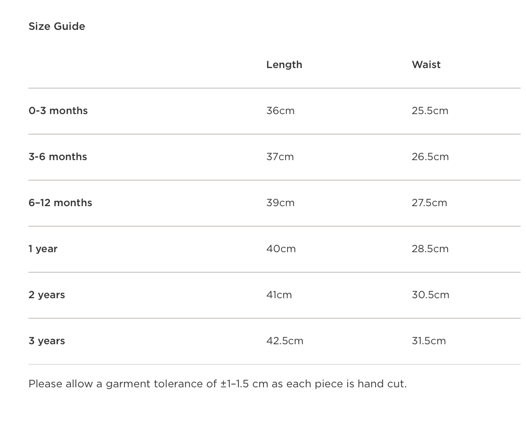The width and height of the screenshot is (526, 426).
Task: Click the 41cm length value
Action: 279,295
